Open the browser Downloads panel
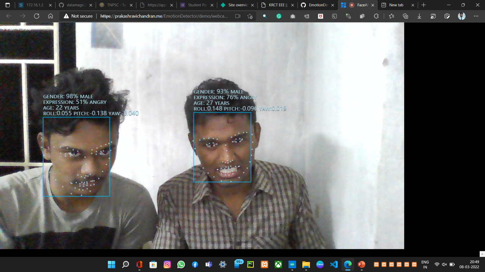 coord(419,16)
